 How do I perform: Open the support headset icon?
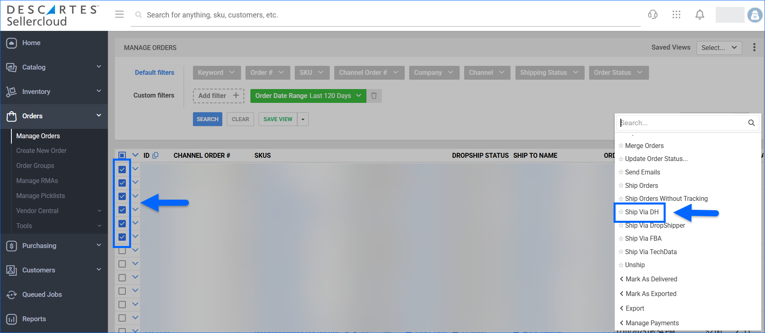click(x=653, y=15)
